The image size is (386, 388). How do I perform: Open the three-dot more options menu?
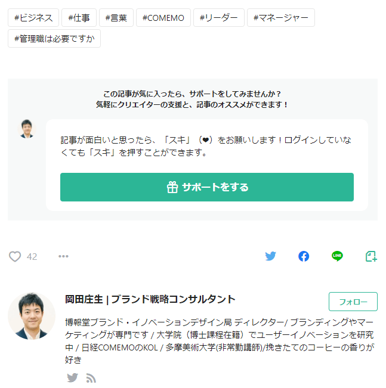(x=63, y=256)
